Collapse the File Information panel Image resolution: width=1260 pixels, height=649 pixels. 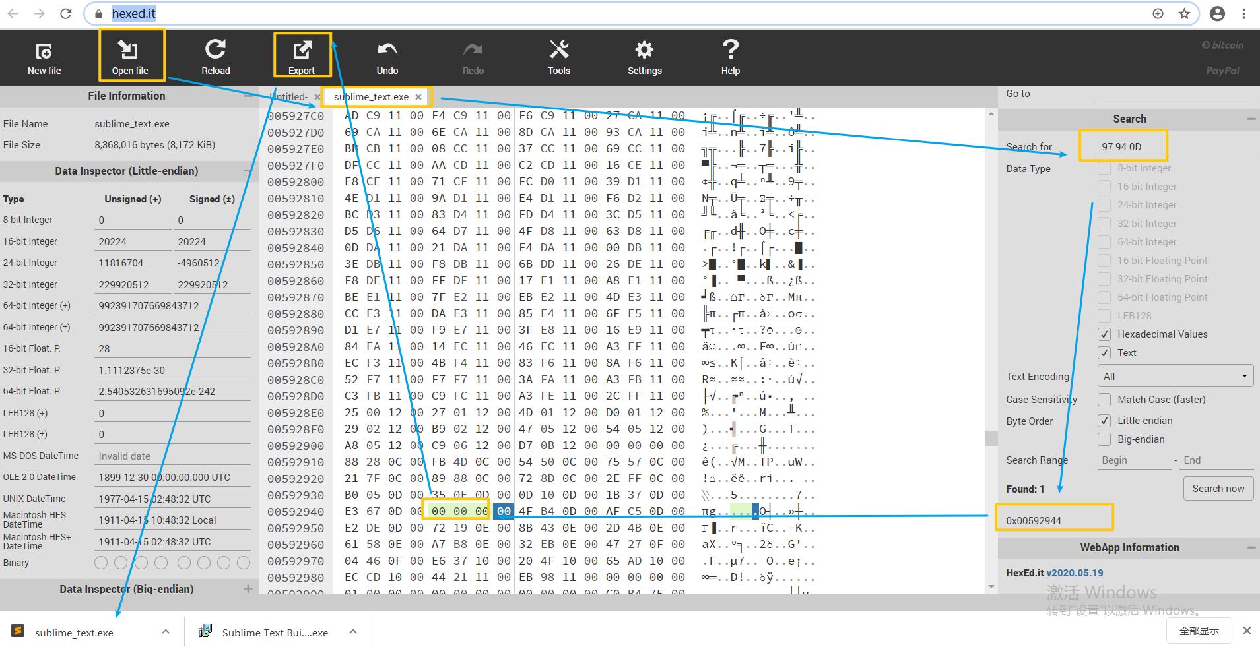click(x=248, y=96)
